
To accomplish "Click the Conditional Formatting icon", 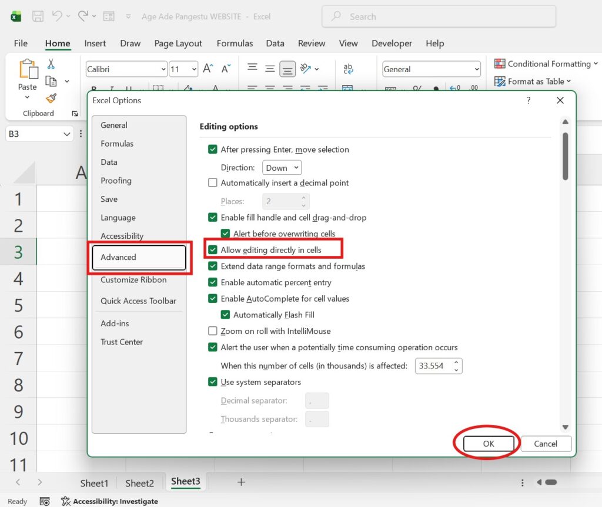I will tap(500, 63).
